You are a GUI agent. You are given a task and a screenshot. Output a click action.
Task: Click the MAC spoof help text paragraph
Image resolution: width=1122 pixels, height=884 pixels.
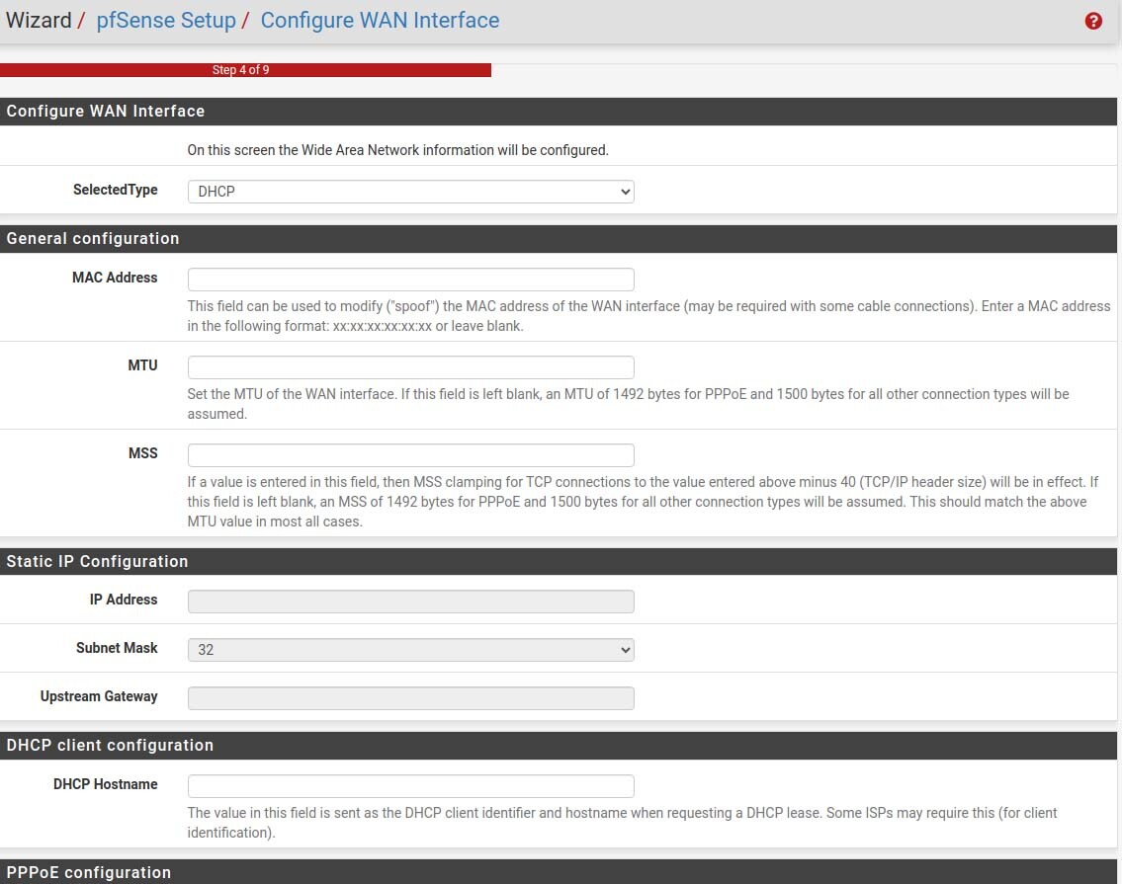coord(649,316)
